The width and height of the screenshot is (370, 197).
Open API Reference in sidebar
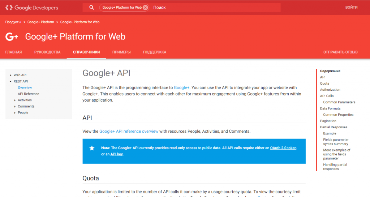coord(28,94)
